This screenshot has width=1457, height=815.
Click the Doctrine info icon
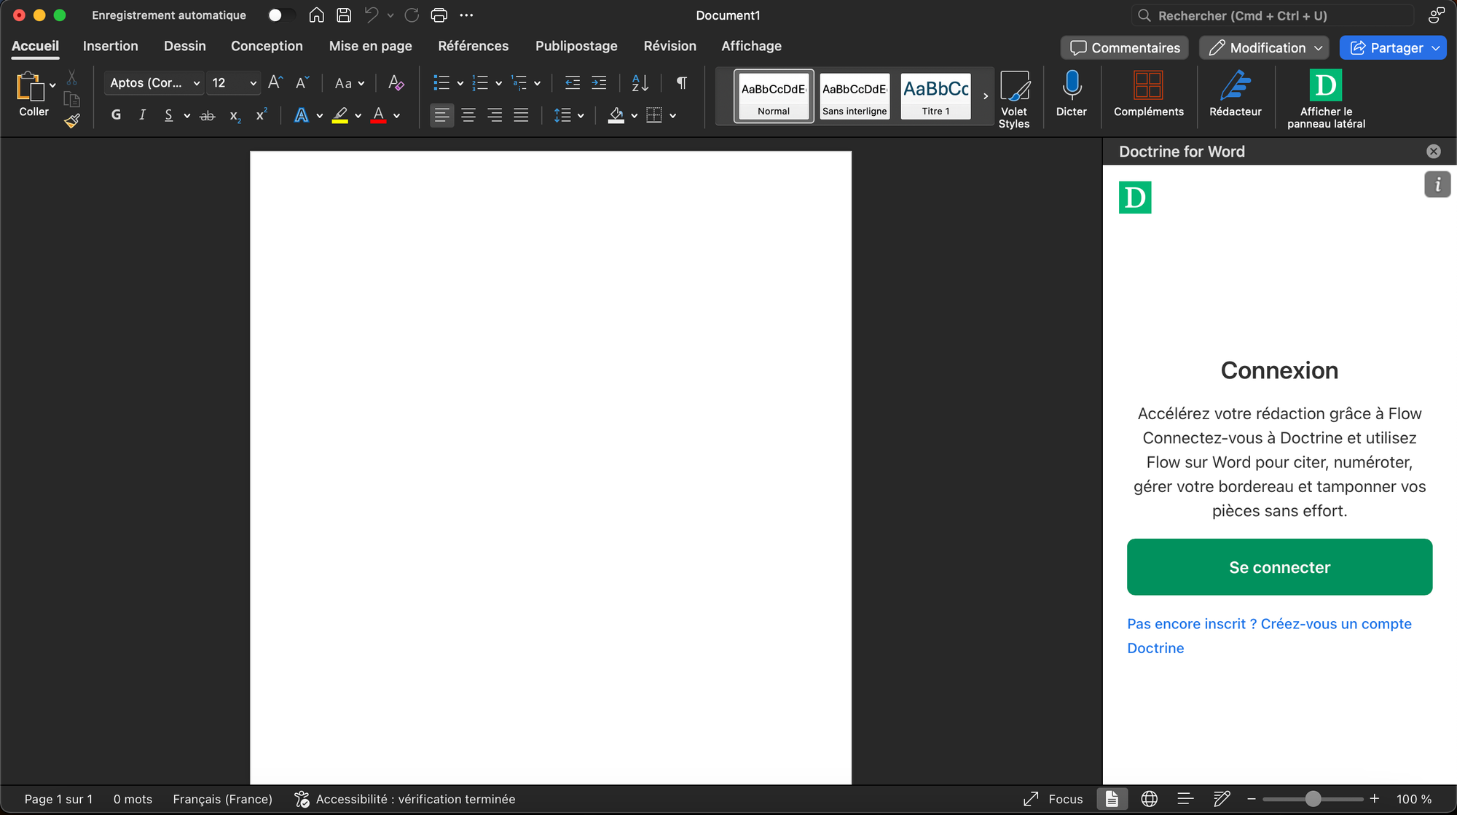(1437, 185)
